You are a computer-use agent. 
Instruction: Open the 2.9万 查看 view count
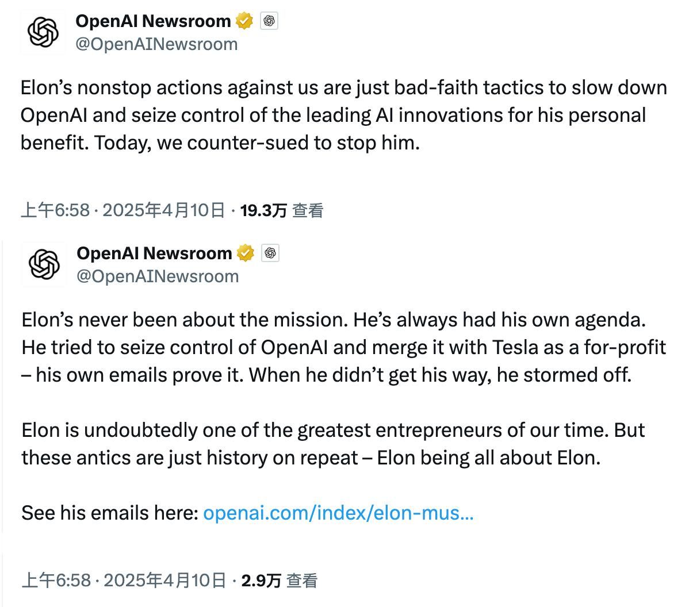[280, 581]
